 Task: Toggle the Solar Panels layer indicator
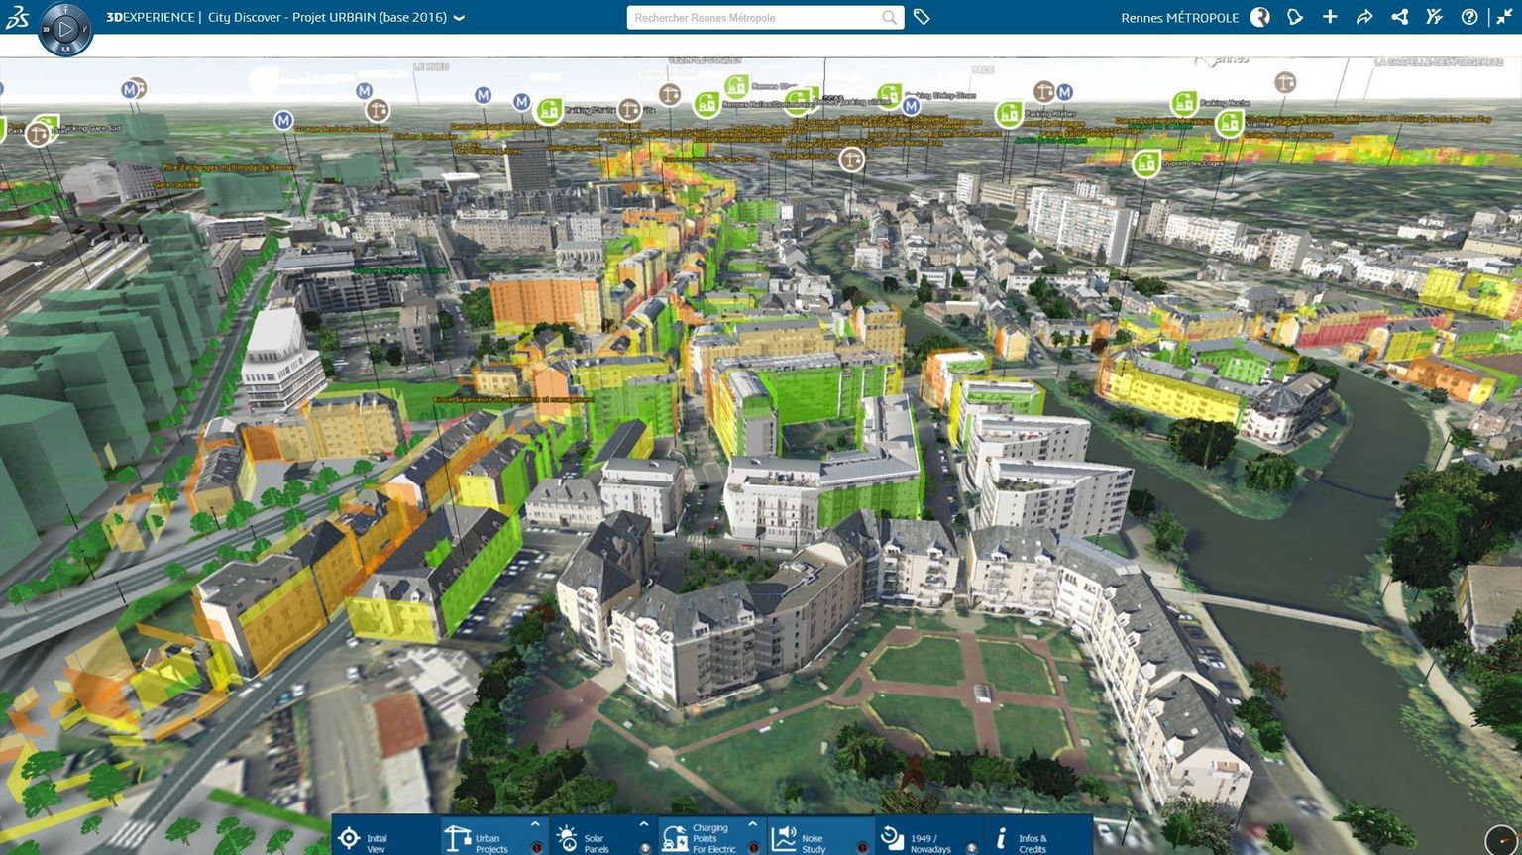point(645,847)
